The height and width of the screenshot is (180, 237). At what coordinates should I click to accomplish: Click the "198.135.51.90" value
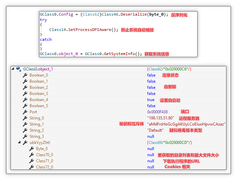coord(160,118)
